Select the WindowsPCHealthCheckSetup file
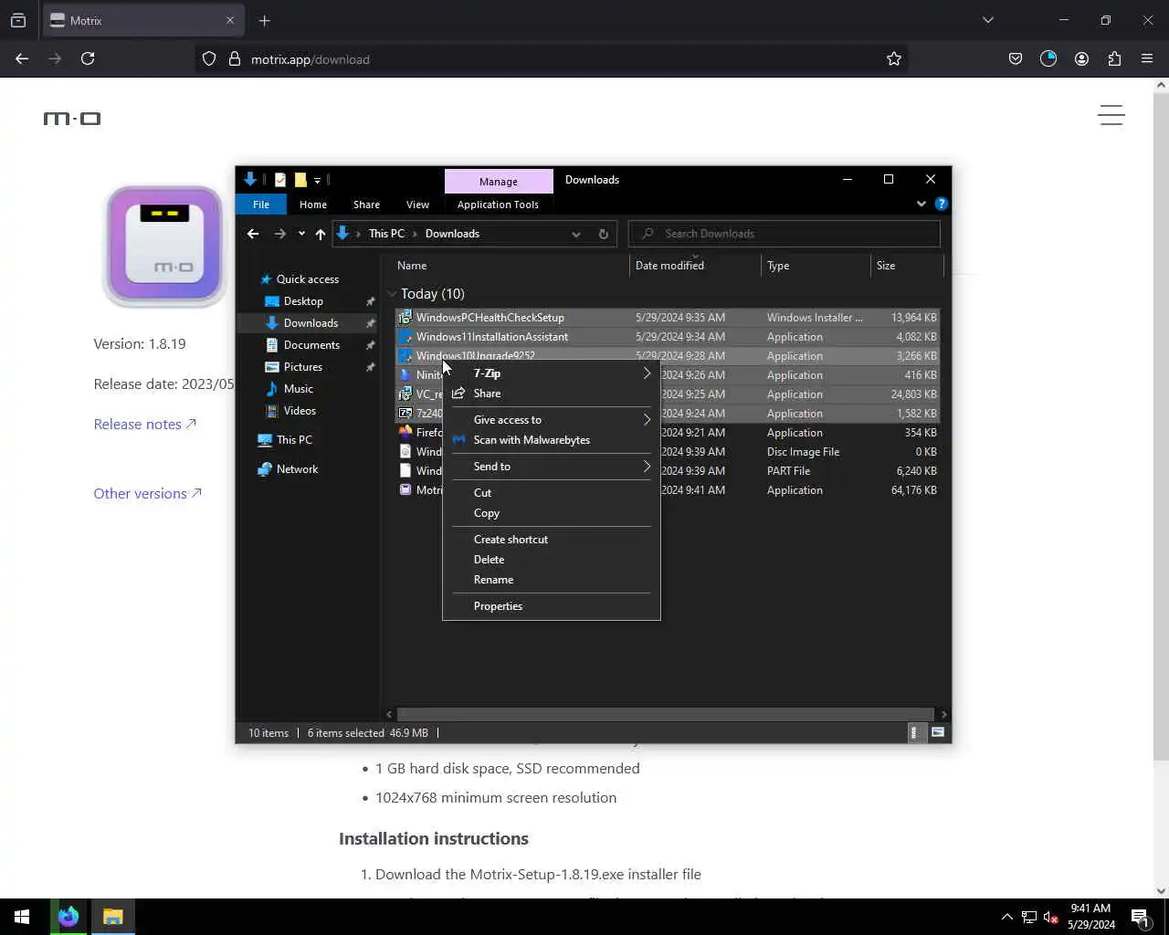This screenshot has height=935, width=1169. (x=667, y=317)
